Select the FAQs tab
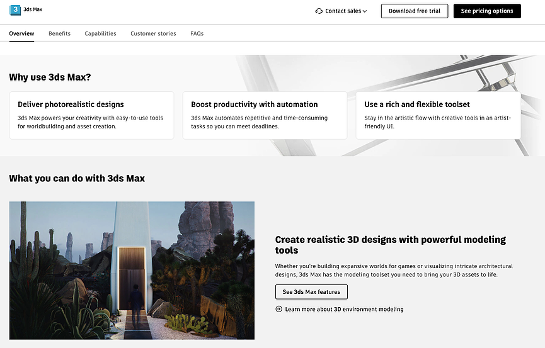Screen dimensions: 545x348 tap(197, 34)
